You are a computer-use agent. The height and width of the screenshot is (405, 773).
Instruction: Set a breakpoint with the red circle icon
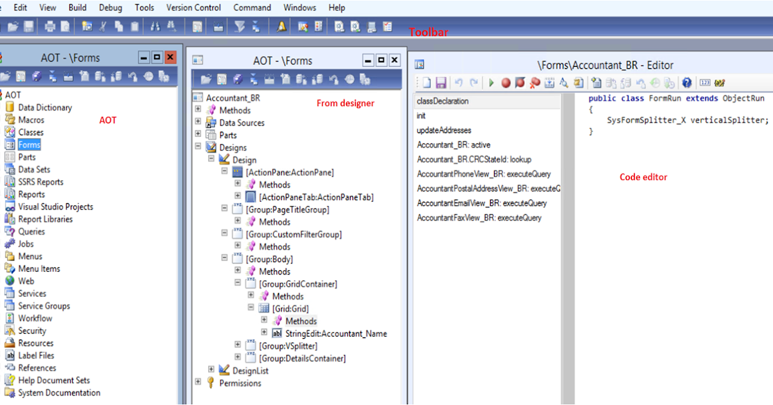(506, 82)
